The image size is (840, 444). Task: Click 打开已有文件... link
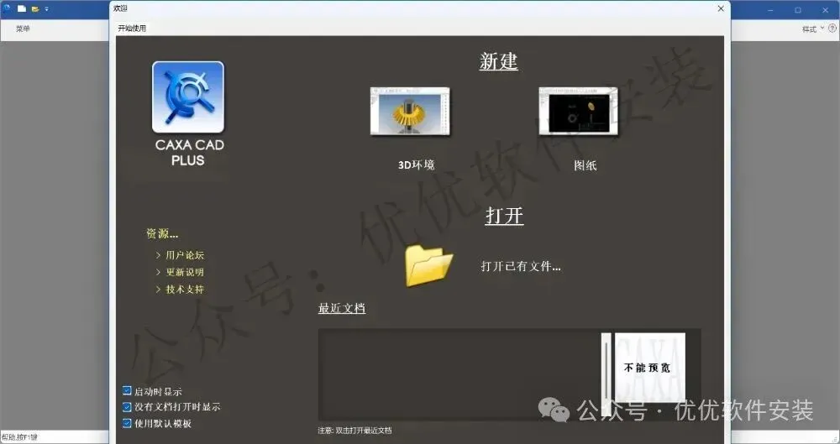click(521, 266)
